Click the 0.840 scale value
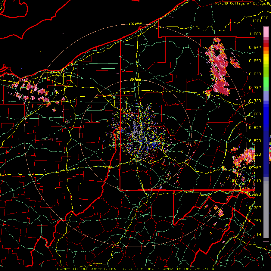The height and width of the screenshot is (271, 271). point(255,74)
